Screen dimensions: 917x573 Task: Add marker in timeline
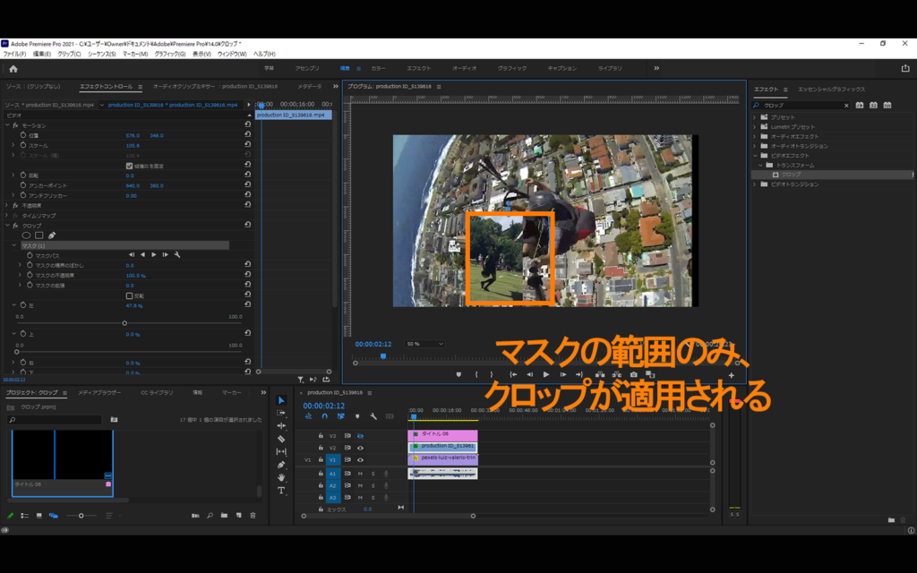tap(357, 417)
